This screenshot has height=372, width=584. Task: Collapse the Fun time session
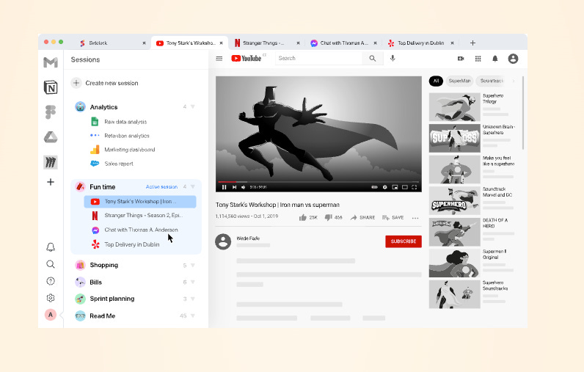point(192,186)
